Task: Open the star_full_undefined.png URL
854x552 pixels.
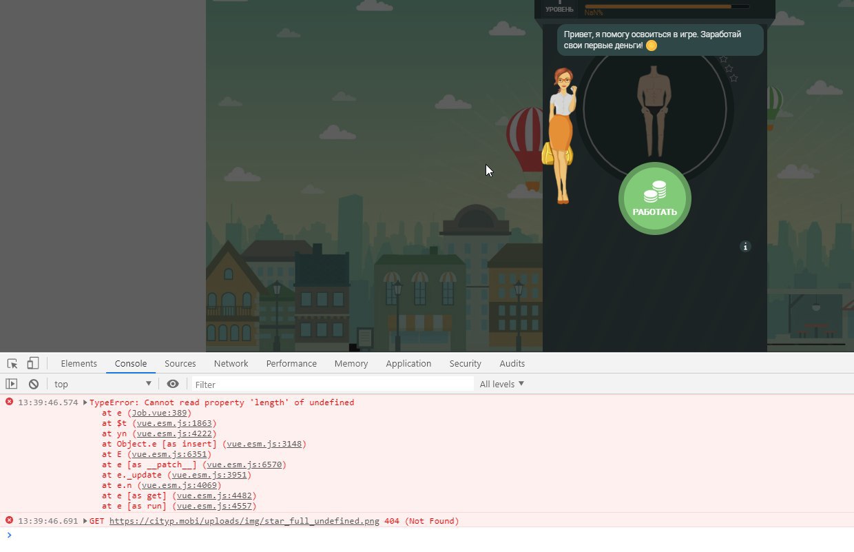Action: point(244,521)
